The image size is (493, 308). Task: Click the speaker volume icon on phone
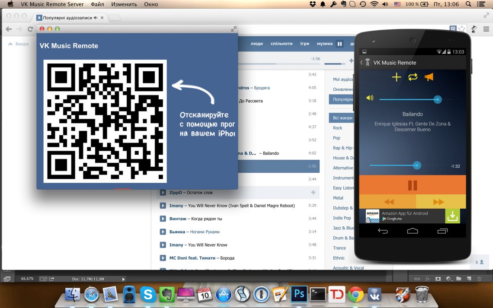[x=369, y=98]
